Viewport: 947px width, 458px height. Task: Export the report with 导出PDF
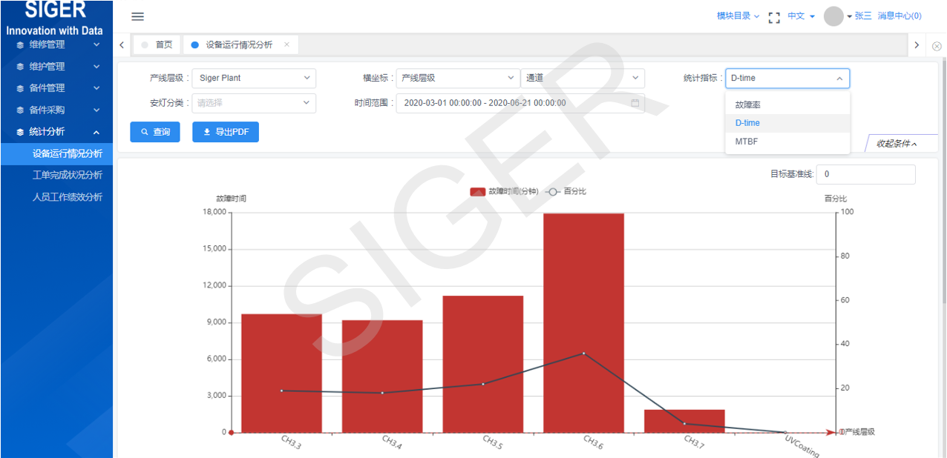point(226,132)
